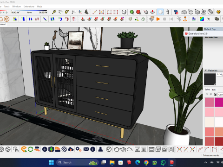
Task: Click the gray previous-frame arrow button
Action: tap(171, 19)
